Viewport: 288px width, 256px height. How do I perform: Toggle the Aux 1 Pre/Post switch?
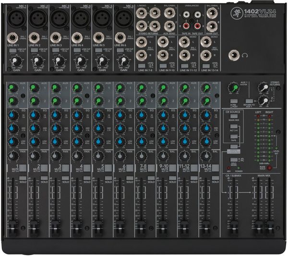[x=234, y=101]
